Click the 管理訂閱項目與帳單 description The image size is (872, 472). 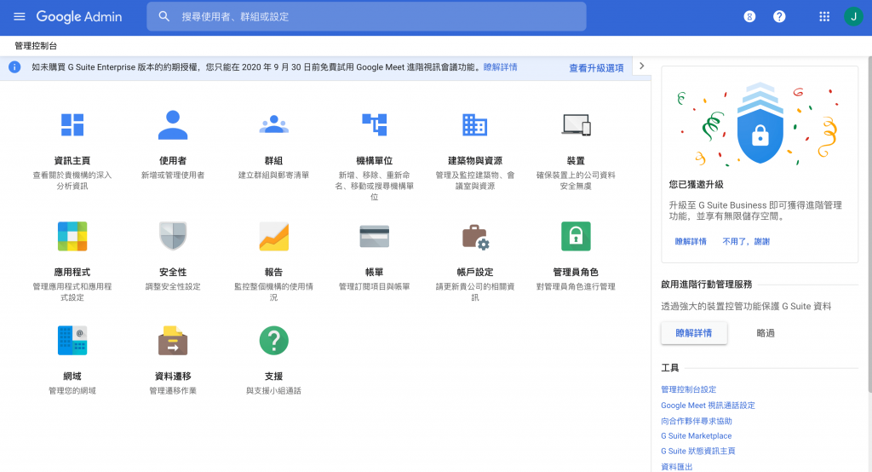[x=375, y=286]
